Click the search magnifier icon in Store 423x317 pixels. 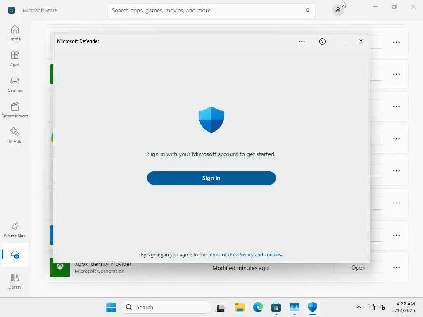tap(308, 10)
